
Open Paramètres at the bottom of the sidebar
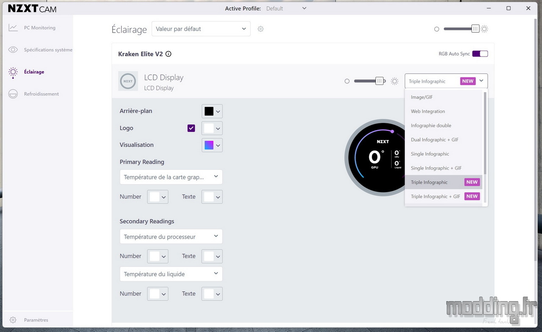pyautogui.click(x=36, y=320)
